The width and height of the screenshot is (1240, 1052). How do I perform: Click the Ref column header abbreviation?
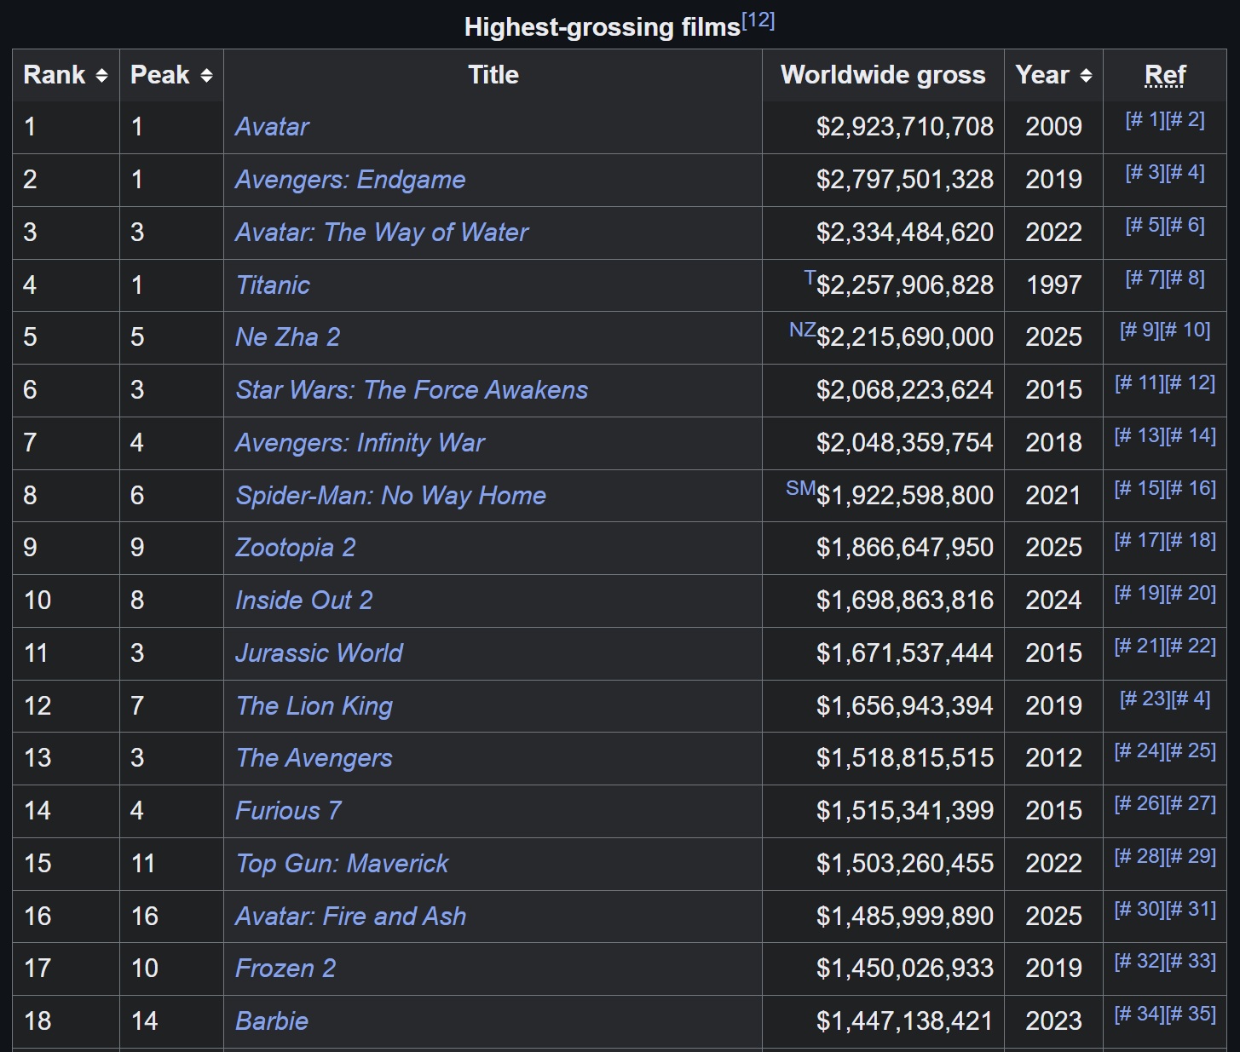click(x=1165, y=76)
